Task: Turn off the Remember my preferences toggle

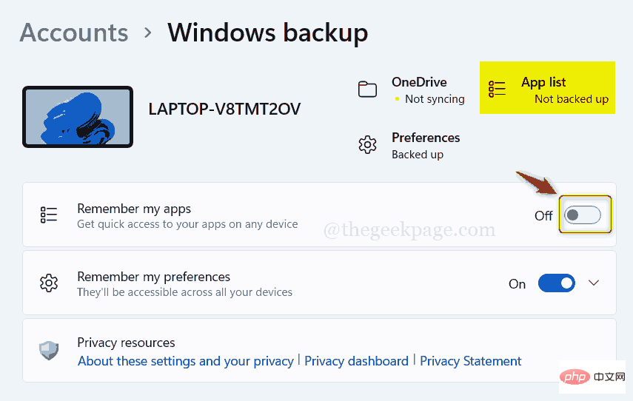Action: 556,283
